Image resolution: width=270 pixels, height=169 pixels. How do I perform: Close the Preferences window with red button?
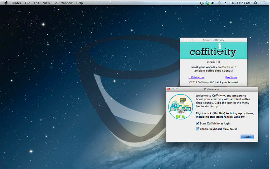pyautogui.click(x=169, y=89)
